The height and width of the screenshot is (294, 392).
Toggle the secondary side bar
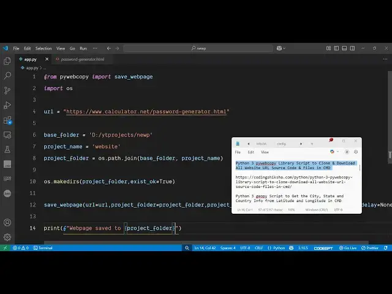352,48
